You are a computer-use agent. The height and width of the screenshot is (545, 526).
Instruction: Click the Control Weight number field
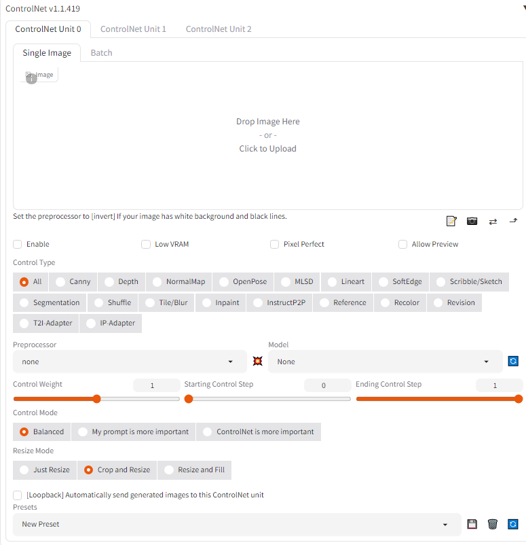point(157,385)
